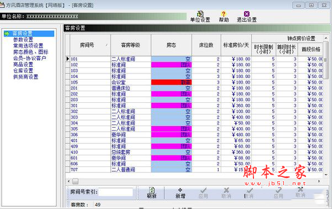
Task: Click the 会议室 grade cell
Action: (x=131, y=82)
